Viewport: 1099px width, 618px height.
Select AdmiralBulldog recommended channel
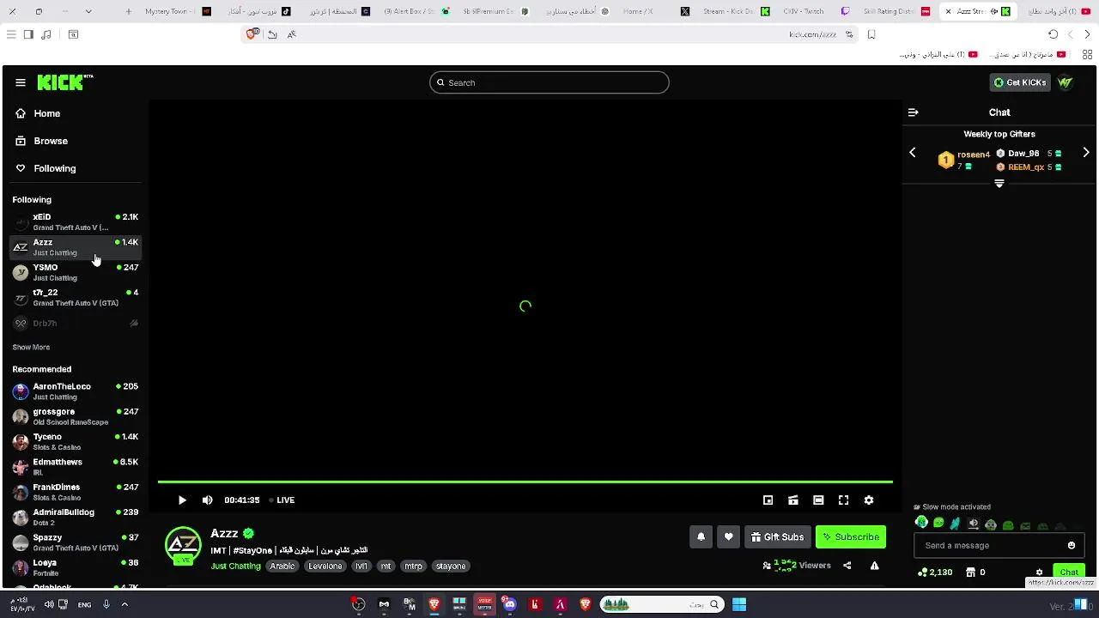76,517
